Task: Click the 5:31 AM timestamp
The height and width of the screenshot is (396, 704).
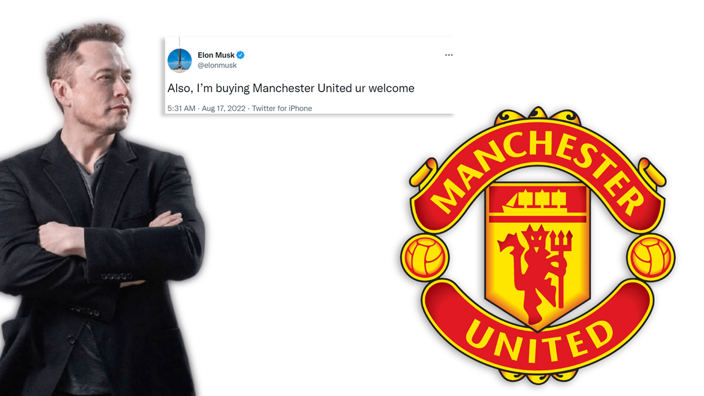Action: tap(181, 109)
